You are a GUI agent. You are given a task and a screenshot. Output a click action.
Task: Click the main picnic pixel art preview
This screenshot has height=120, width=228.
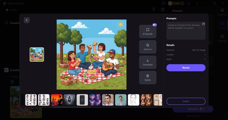(x=91, y=54)
